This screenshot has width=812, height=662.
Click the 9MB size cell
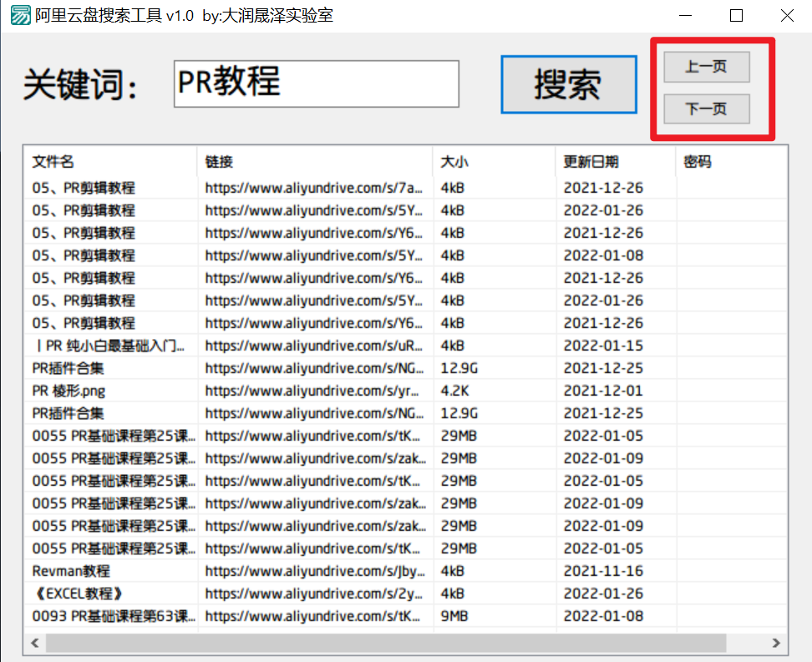[454, 616]
